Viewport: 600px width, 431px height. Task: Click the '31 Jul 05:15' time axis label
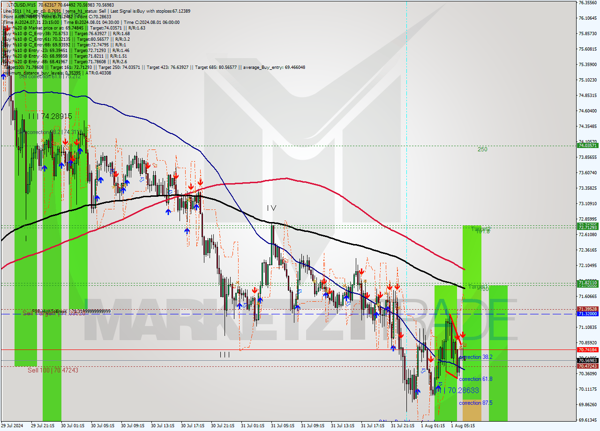click(x=283, y=426)
